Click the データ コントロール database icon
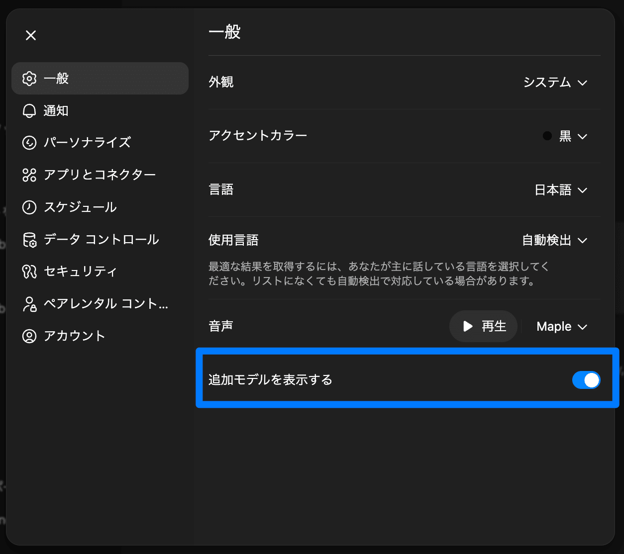This screenshot has height=554, width=624. pyautogui.click(x=29, y=240)
